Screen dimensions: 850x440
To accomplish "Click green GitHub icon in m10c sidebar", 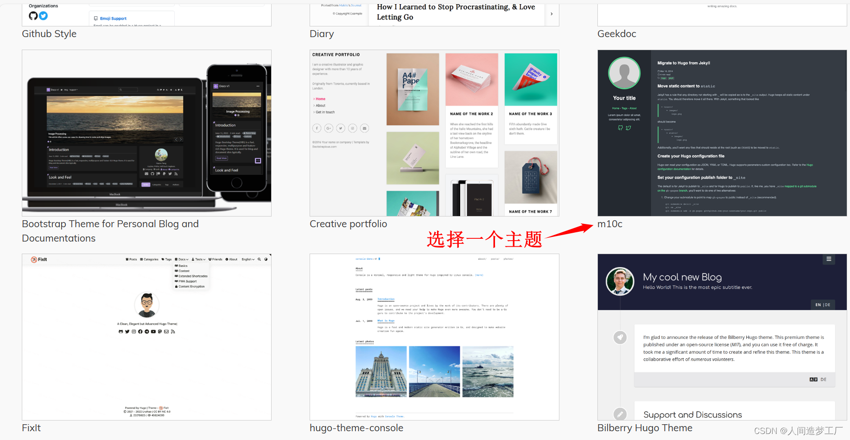I will tap(621, 128).
